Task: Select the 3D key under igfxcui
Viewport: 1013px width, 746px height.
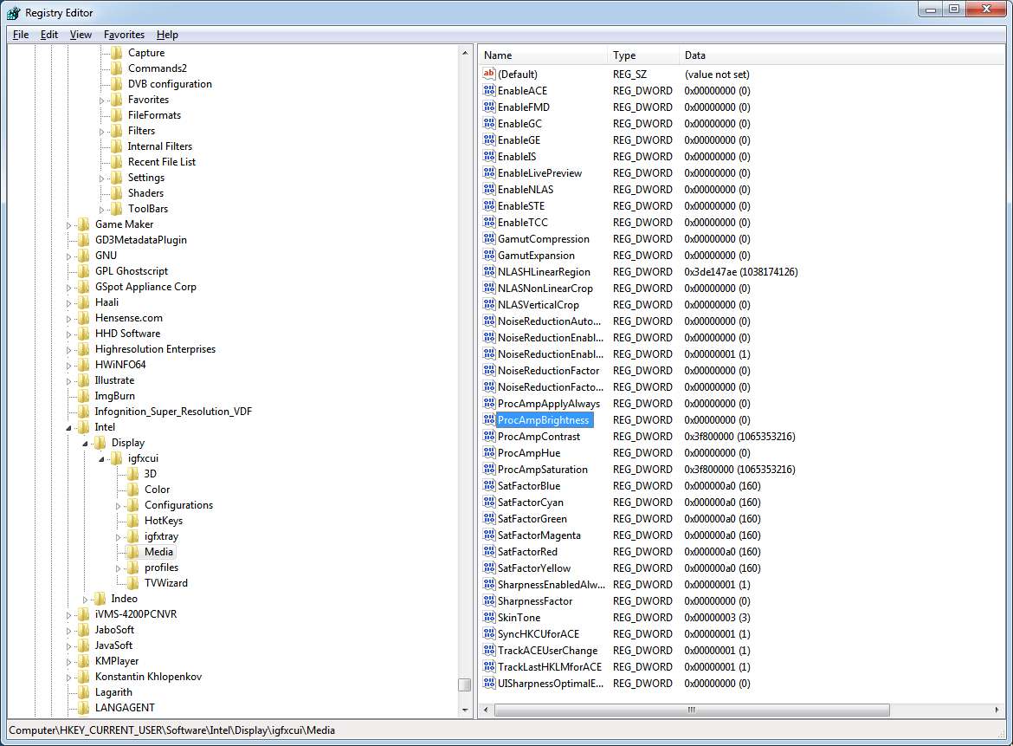Action: click(x=151, y=474)
